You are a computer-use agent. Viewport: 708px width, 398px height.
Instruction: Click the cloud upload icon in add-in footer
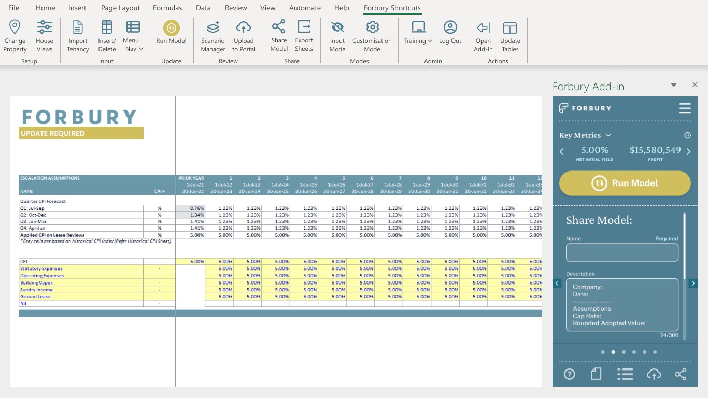coord(654,374)
